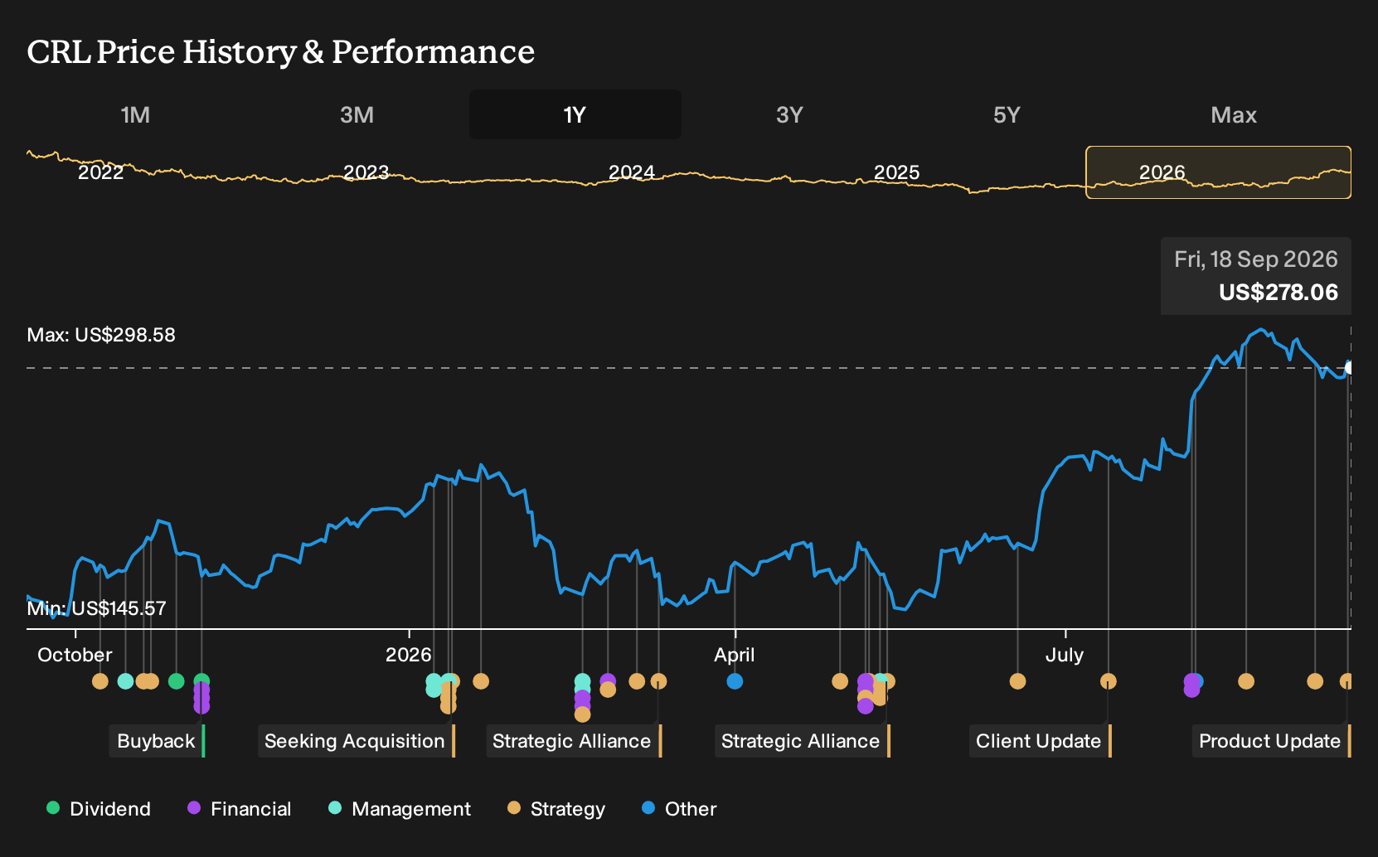Screen dimensions: 1378x857
Task: Open the Strategic Alliance label right of April
Action: [802, 741]
